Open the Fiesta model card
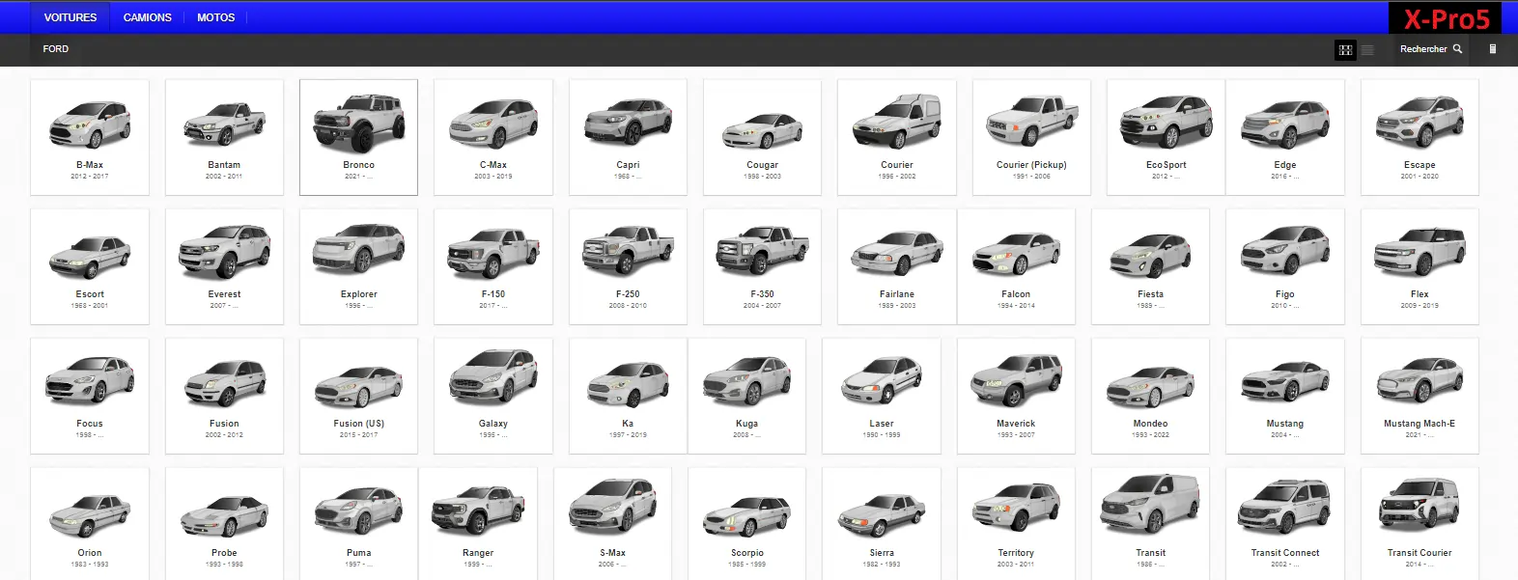Viewport: 1518px width, 580px height. (x=1150, y=266)
